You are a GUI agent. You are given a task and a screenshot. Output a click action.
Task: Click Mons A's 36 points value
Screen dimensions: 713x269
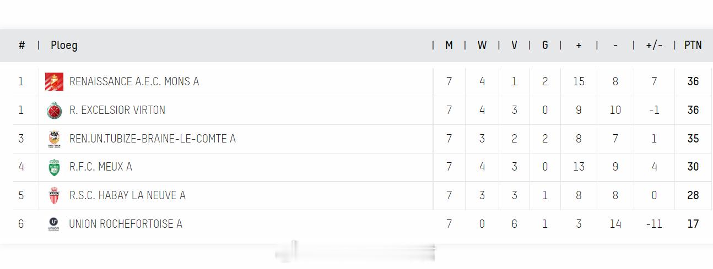pos(693,82)
